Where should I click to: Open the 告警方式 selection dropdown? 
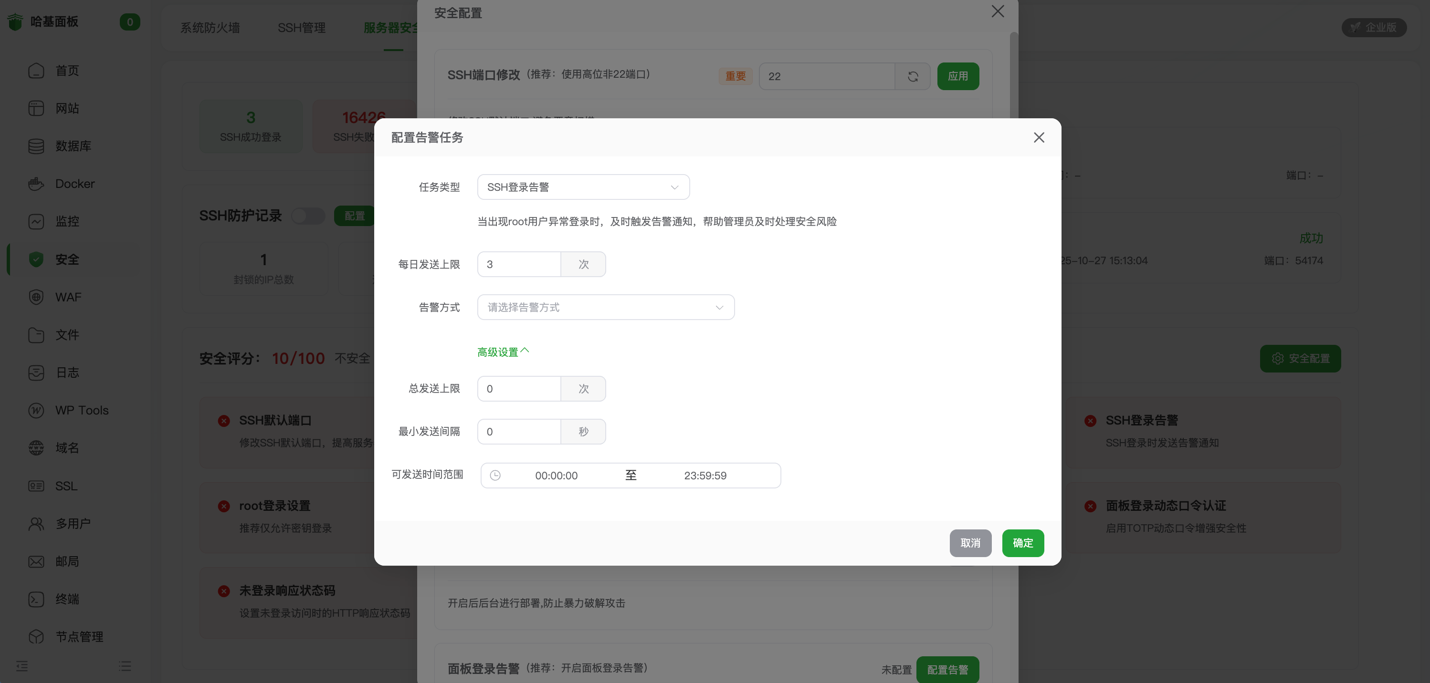tap(606, 307)
